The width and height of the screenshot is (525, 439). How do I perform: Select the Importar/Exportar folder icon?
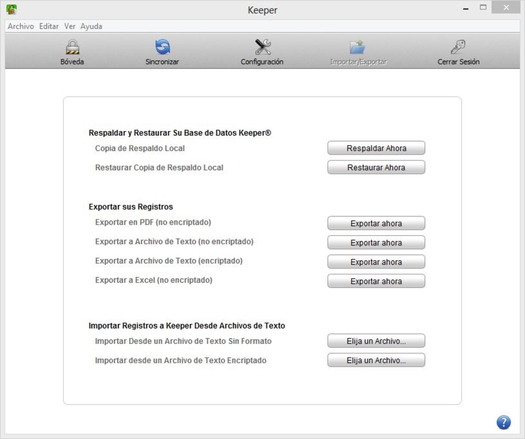point(358,47)
